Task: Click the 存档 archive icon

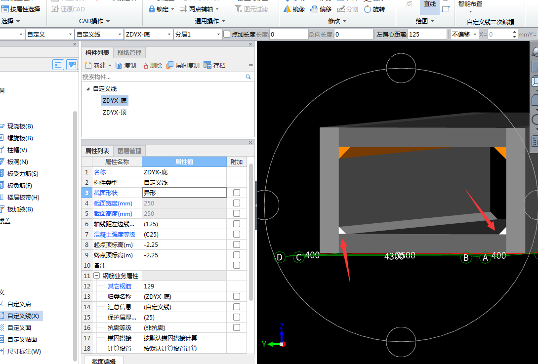Action: pyautogui.click(x=207, y=65)
